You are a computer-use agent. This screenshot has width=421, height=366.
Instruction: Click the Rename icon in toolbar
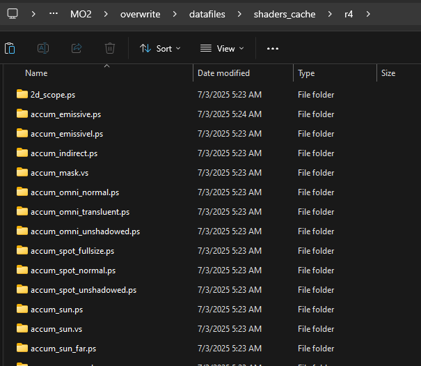(43, 48)
